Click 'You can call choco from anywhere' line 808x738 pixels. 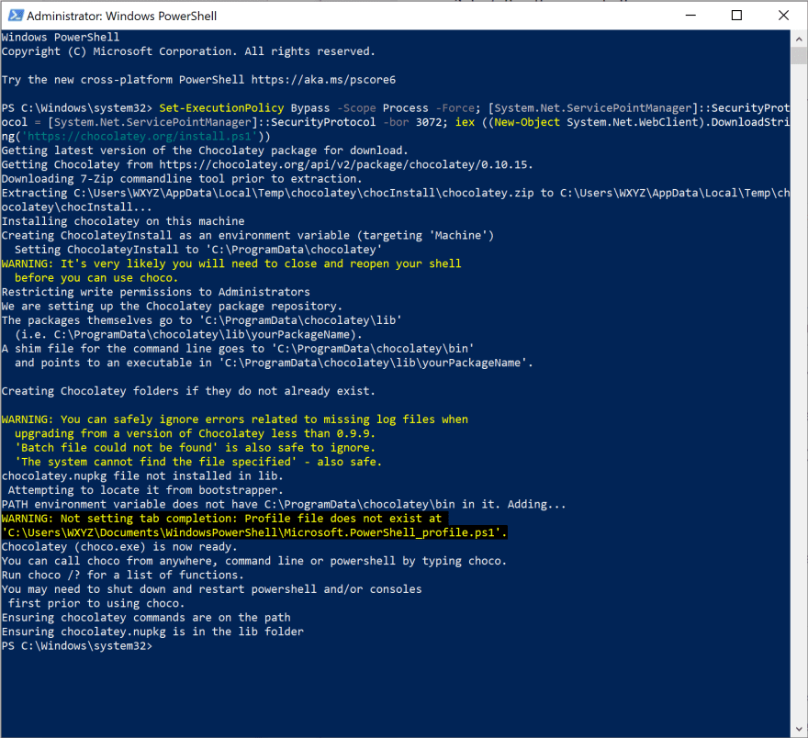click(x=254, y=562)
